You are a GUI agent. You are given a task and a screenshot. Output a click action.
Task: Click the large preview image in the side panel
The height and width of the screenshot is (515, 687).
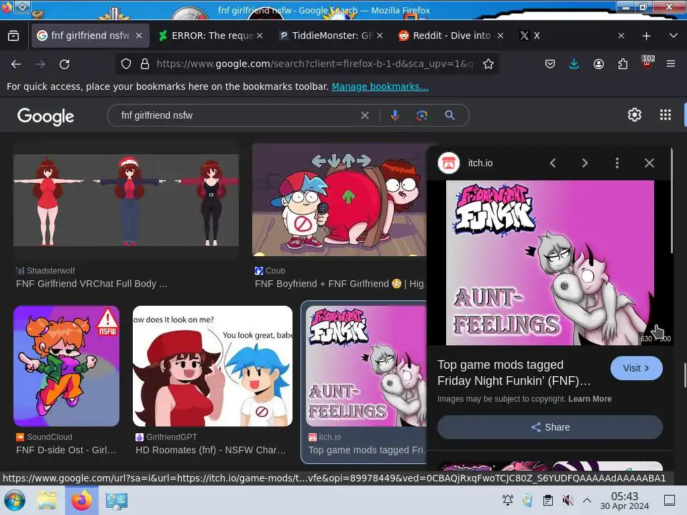click(550, 263)
